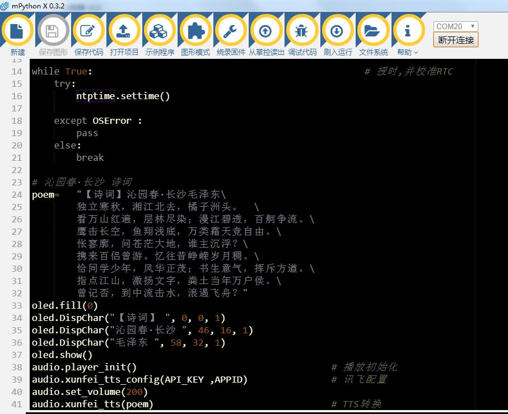Save code with 保存代码 icon
Viewport: 508px width, 414px height.
pos(88,31)
